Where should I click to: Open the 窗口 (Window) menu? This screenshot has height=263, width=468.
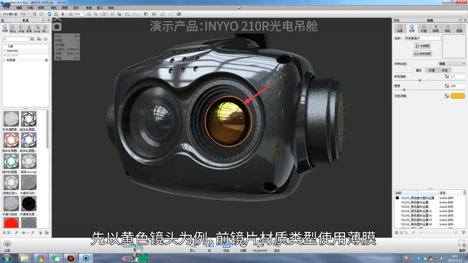coord(100,8)
